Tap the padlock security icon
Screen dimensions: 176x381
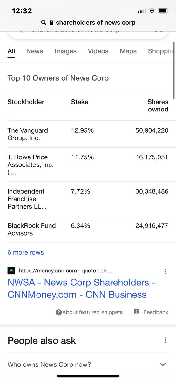[x=52, y=23]
